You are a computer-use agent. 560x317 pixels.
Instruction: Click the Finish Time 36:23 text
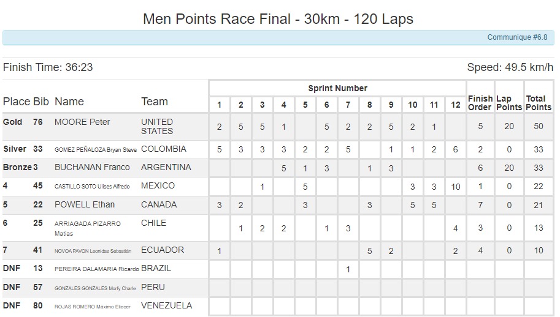tap(48, 67)
